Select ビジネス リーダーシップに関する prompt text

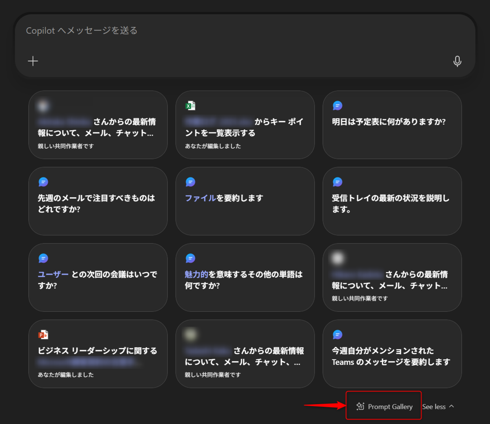point(98,351)
